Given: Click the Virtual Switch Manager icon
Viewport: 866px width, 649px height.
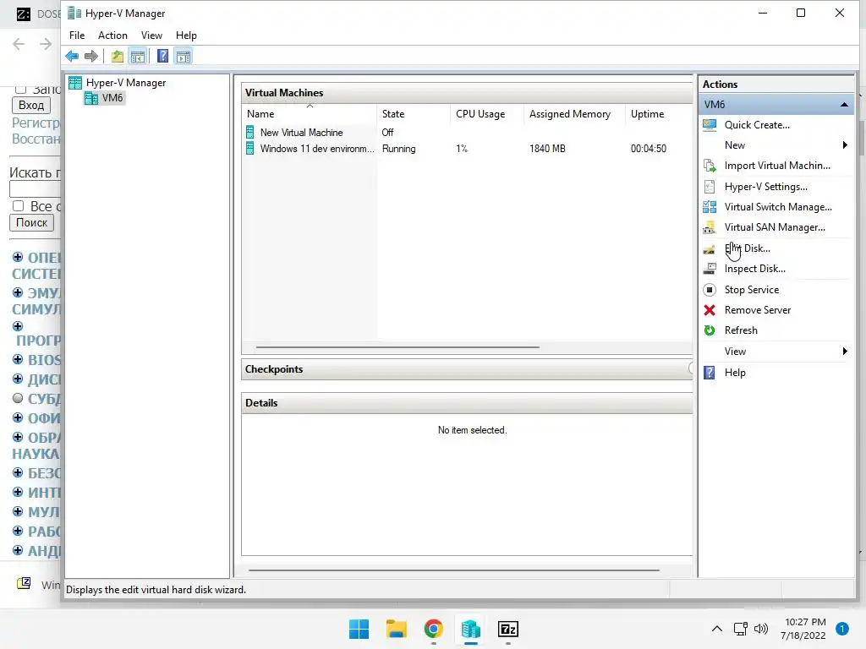Looking at the screenshot, I should (x=710, y=207).
